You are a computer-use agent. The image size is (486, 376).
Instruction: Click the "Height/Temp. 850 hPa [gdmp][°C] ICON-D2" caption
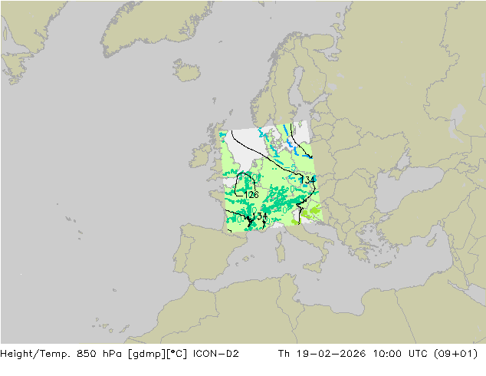click(x=120, y=354)
